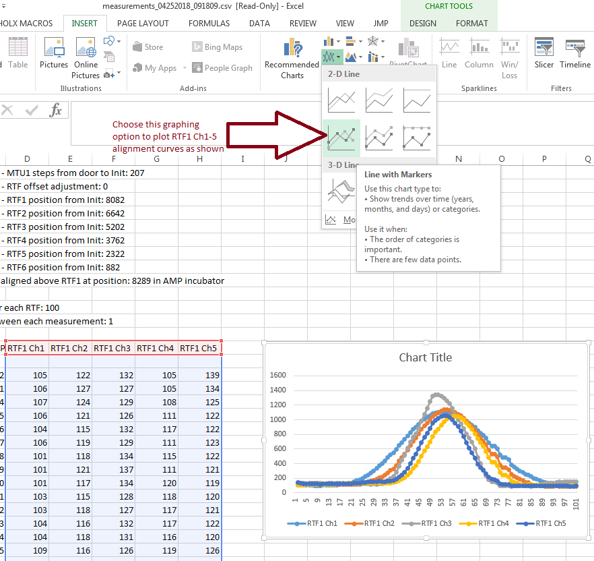Click the Insert Function fx button
Screen dimensions: 594x561
click(x=56, y=110)
